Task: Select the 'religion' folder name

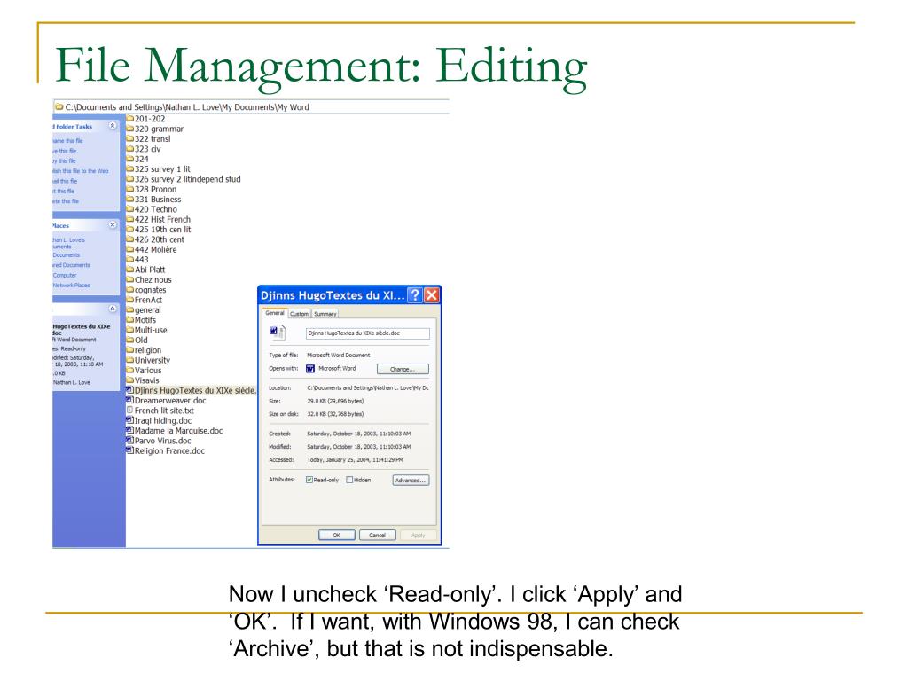Action: (x=148, y=350)
